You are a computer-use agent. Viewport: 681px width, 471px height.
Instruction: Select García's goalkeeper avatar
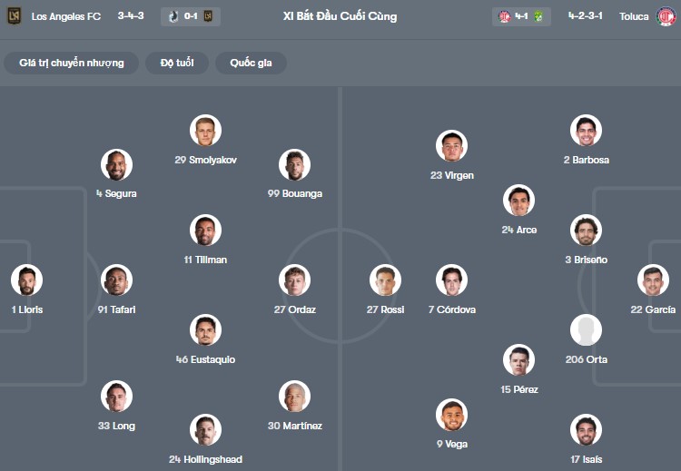[x=653, y=280]
